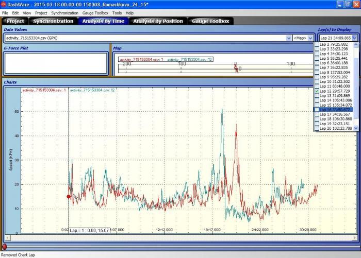The image size is (361, 258).
Task: Click the 'Lap = 1 : 0.00, 15.07' tooltip
Action: pos(89,230)
